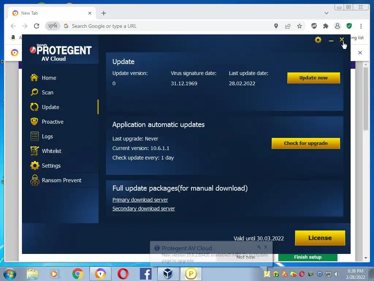Screen dimensions: 374x281
Task: Click the share page icon
Action: tap(288, 26)
